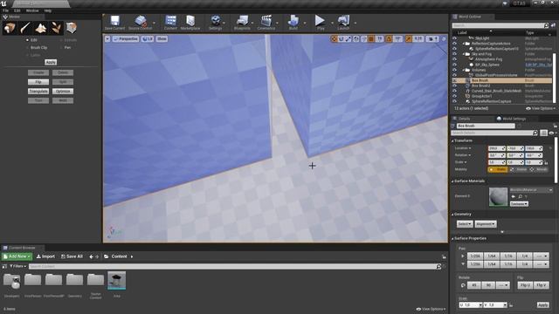Click the Optimize button
559x314 pixels.
(x=63, y=91)
